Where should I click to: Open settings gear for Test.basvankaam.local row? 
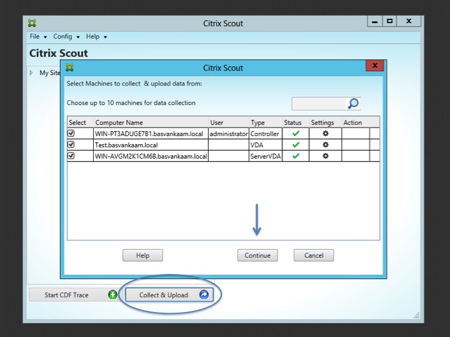point(325,145)
